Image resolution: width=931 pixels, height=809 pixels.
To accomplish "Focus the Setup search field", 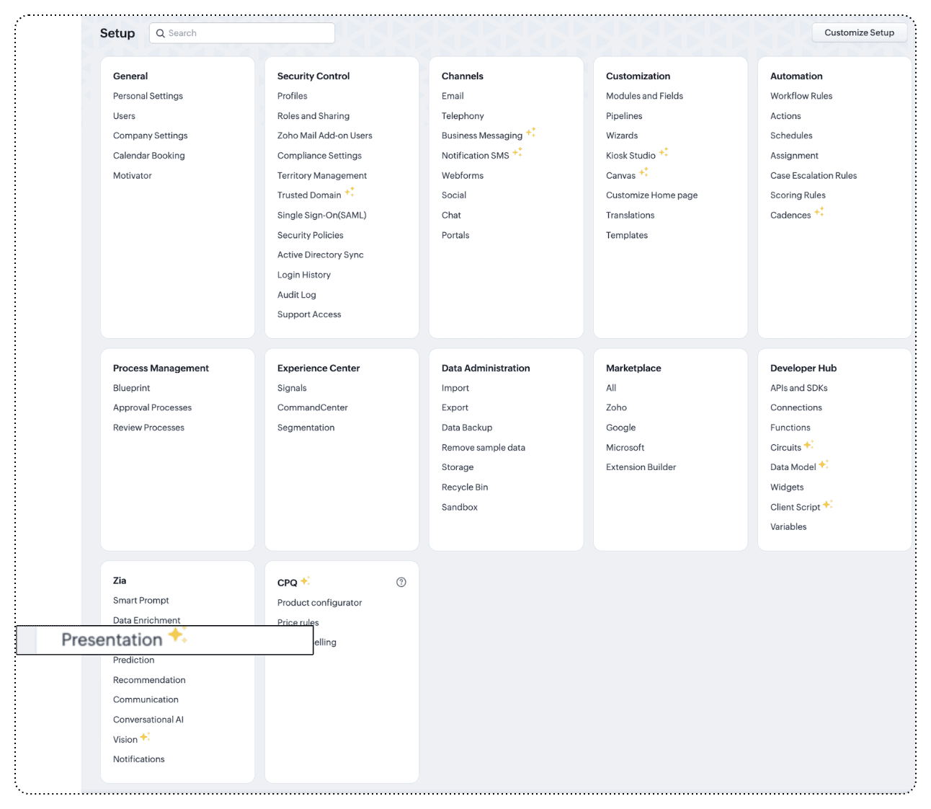I will [249, 33].
